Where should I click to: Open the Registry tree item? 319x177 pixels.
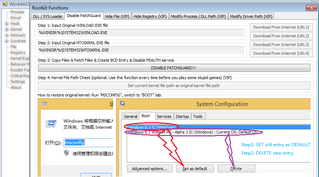pos(18,53)
